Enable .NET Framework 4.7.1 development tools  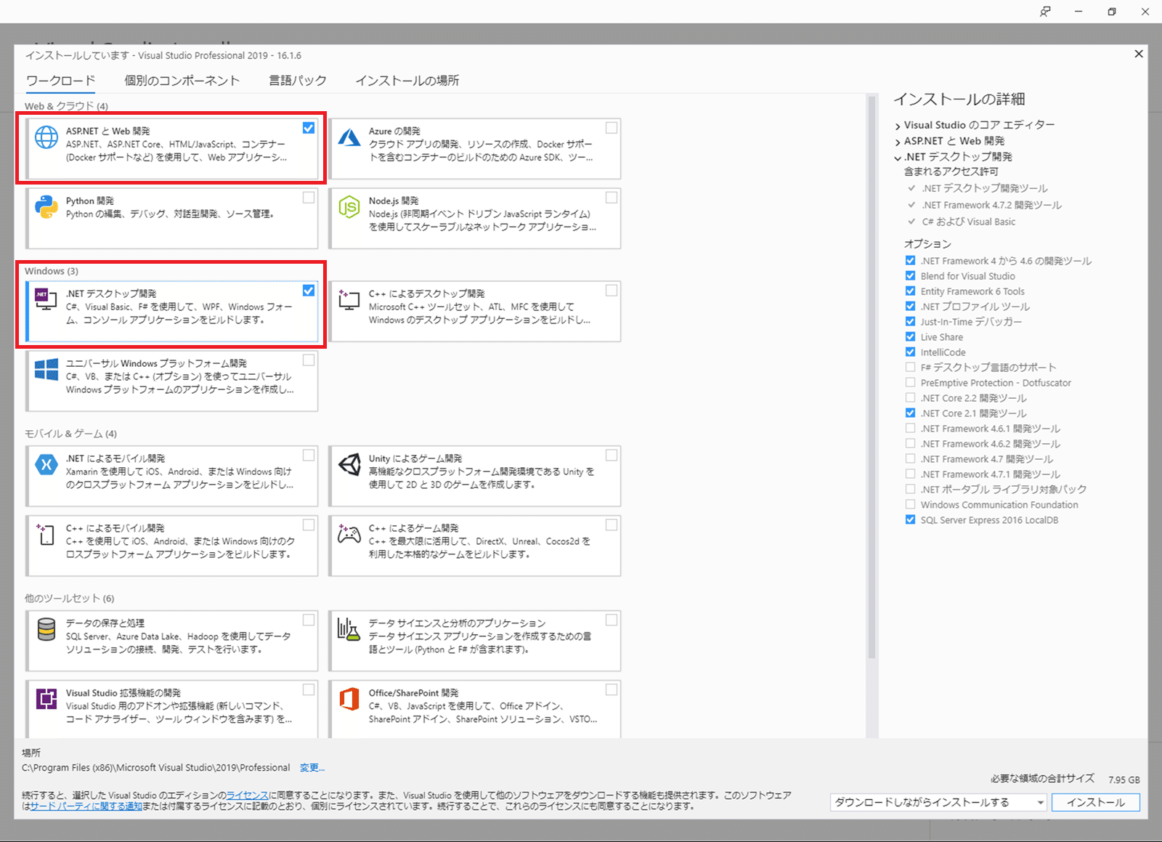(x=910, y=474)
